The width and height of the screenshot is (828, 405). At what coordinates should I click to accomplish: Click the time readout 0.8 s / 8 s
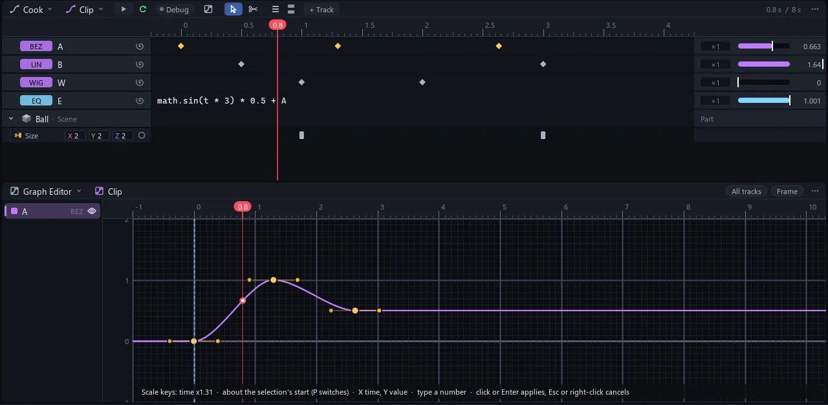pyautogui.click(x=783, y=10)
